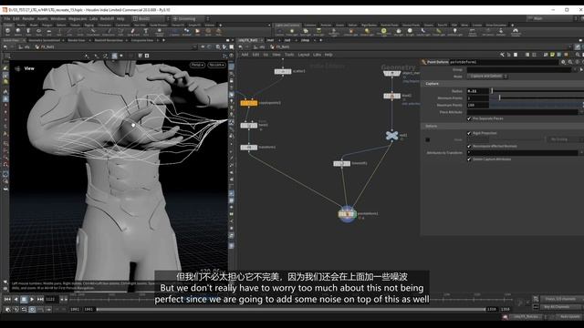Viewport: 584px width, 328px height.
Task: Click the Auto Update button in the status bar
Action: point(569,317)
